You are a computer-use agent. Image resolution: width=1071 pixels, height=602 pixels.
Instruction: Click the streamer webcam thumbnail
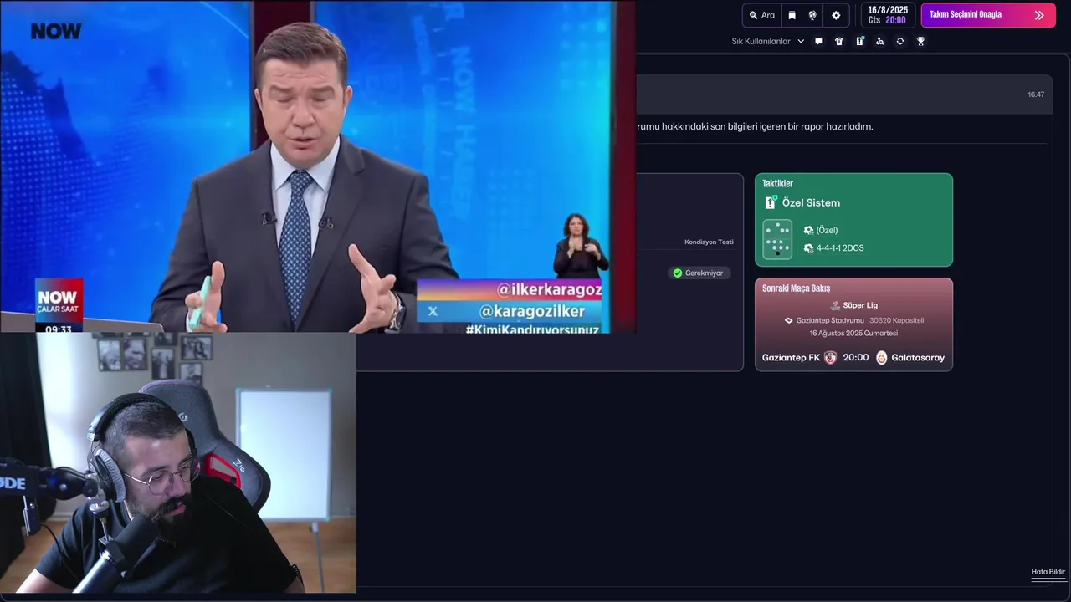178,462
